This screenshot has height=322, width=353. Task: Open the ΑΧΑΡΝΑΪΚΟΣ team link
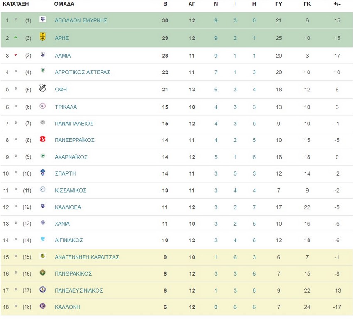(71, 157)
